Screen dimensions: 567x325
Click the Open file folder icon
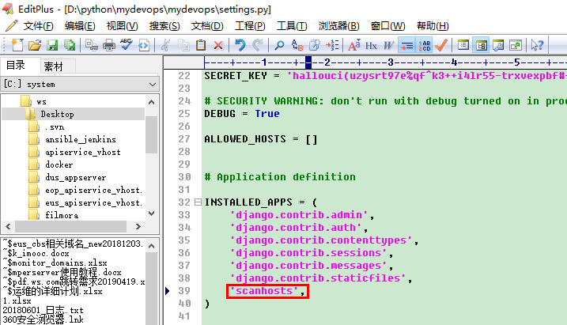pyautogui.click(x=35, y=45)
